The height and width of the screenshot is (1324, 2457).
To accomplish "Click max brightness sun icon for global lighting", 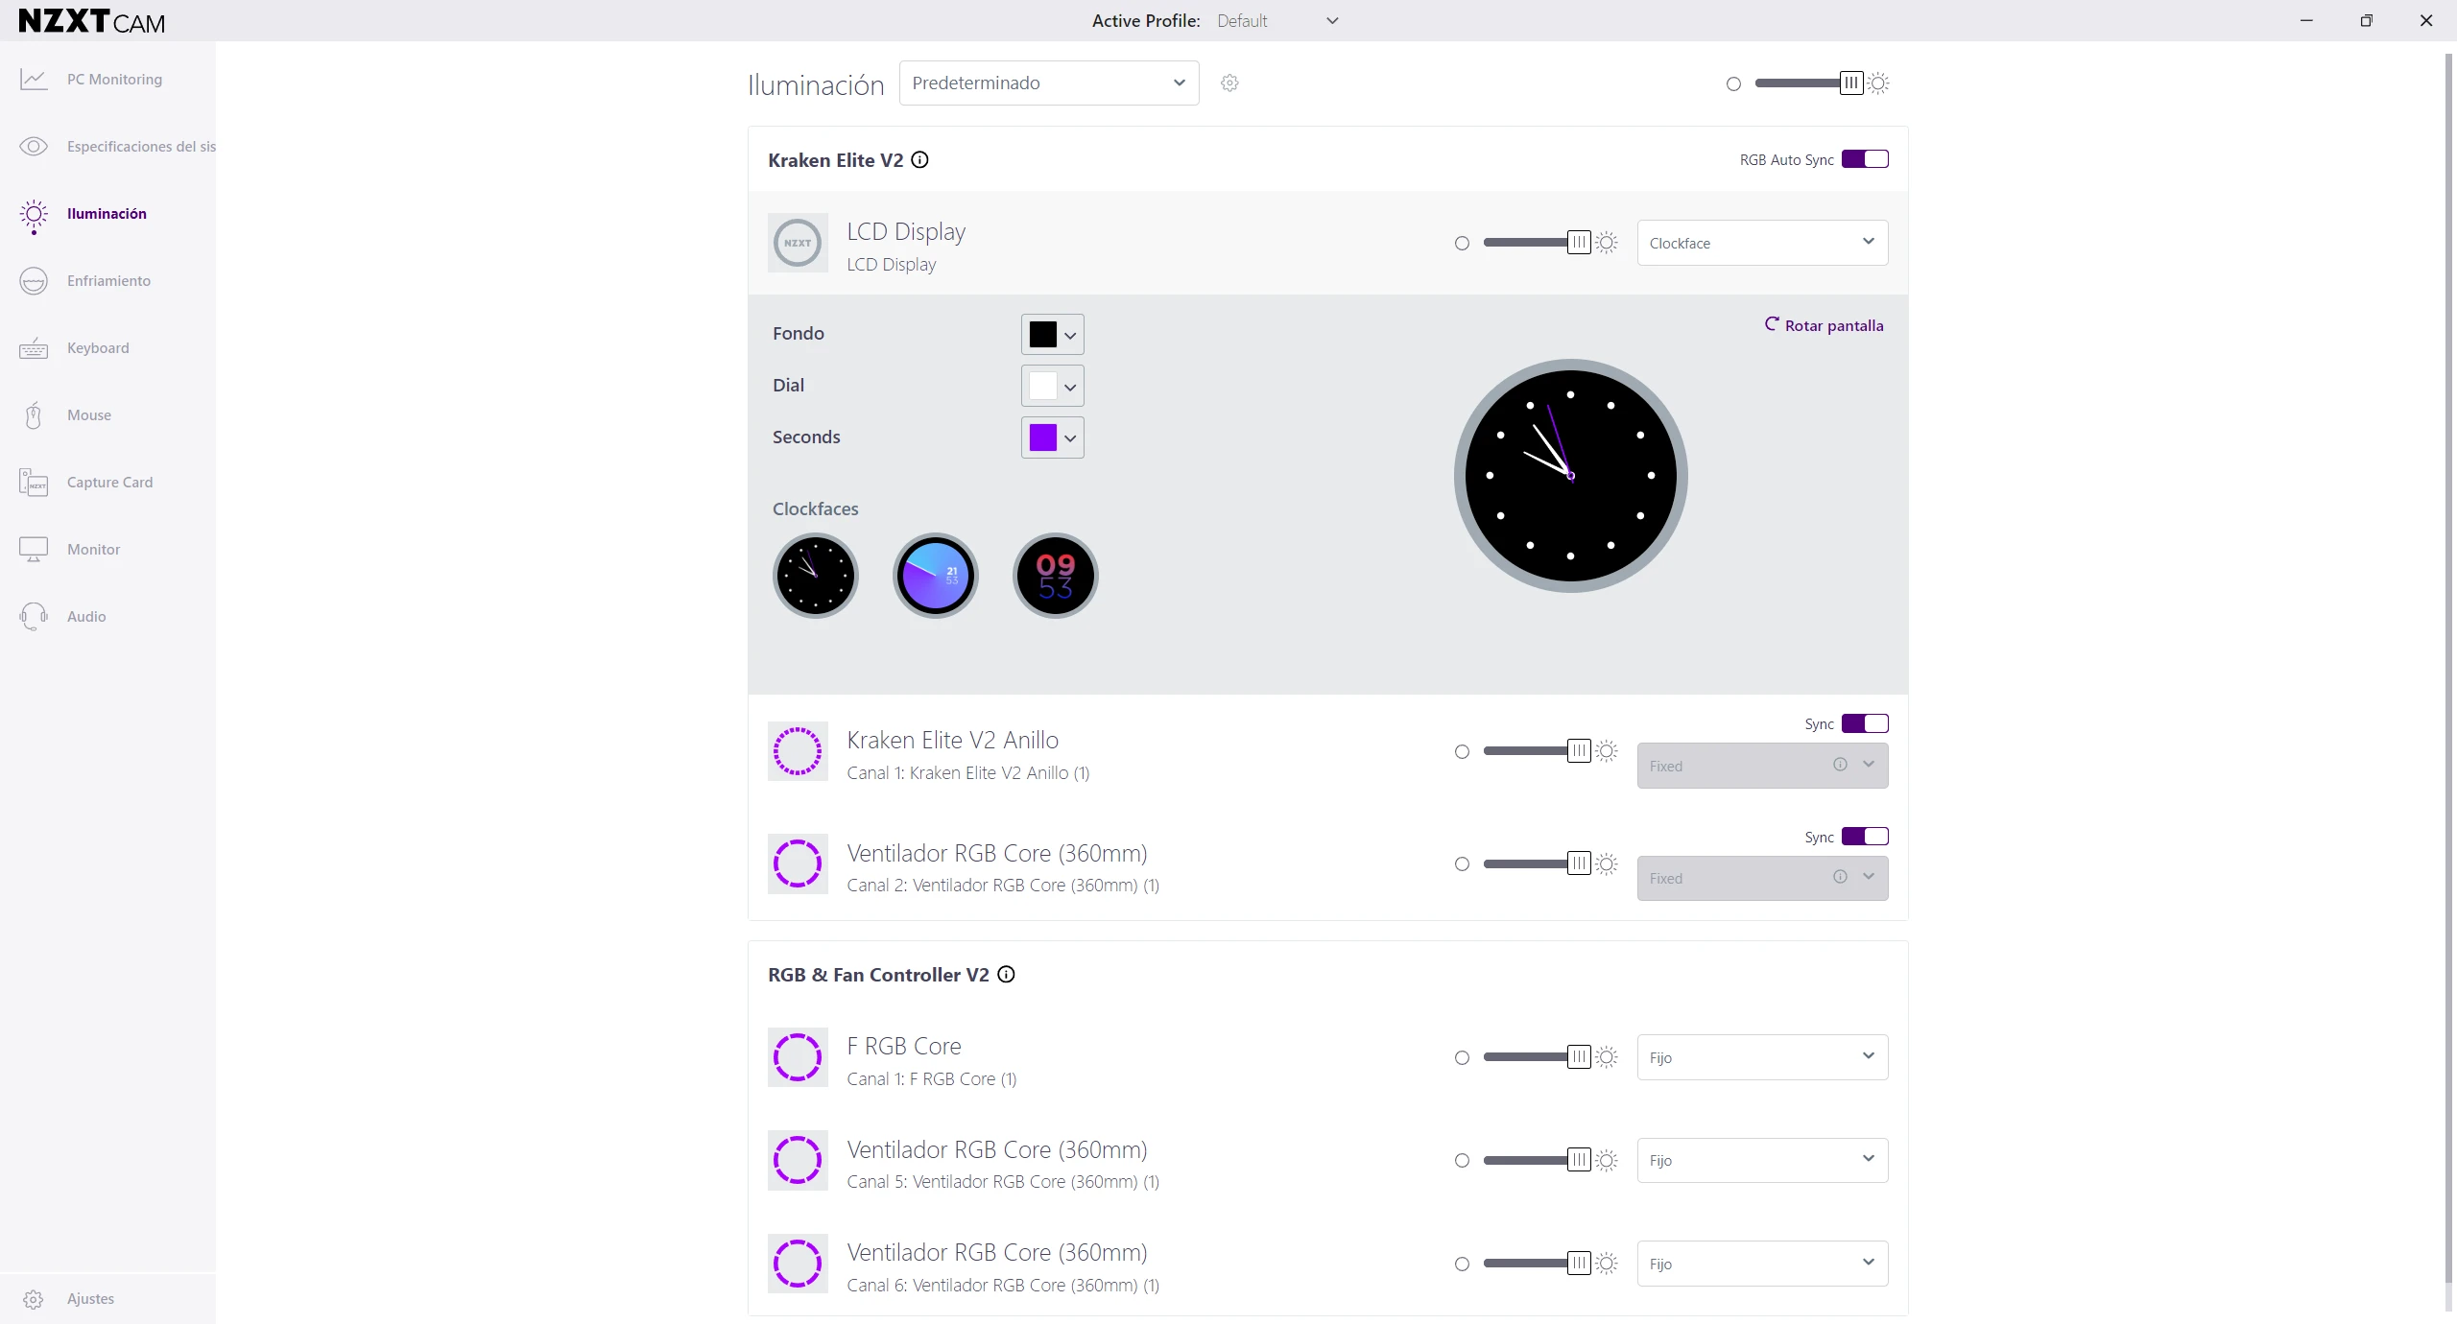I will 1878,83.
